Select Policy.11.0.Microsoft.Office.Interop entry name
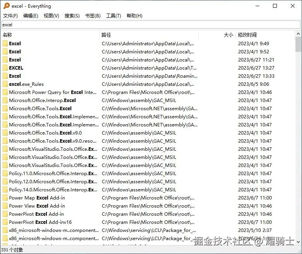302x254 pixels. [53, 174]
